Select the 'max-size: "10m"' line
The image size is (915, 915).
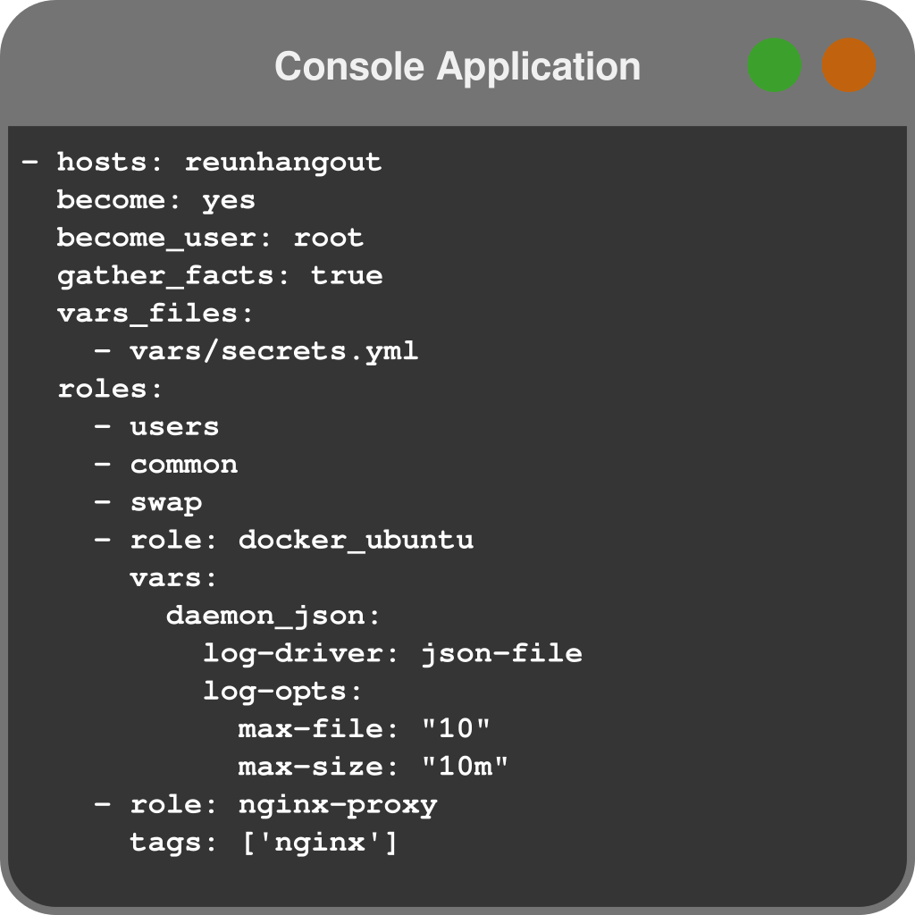click(374, 768)
